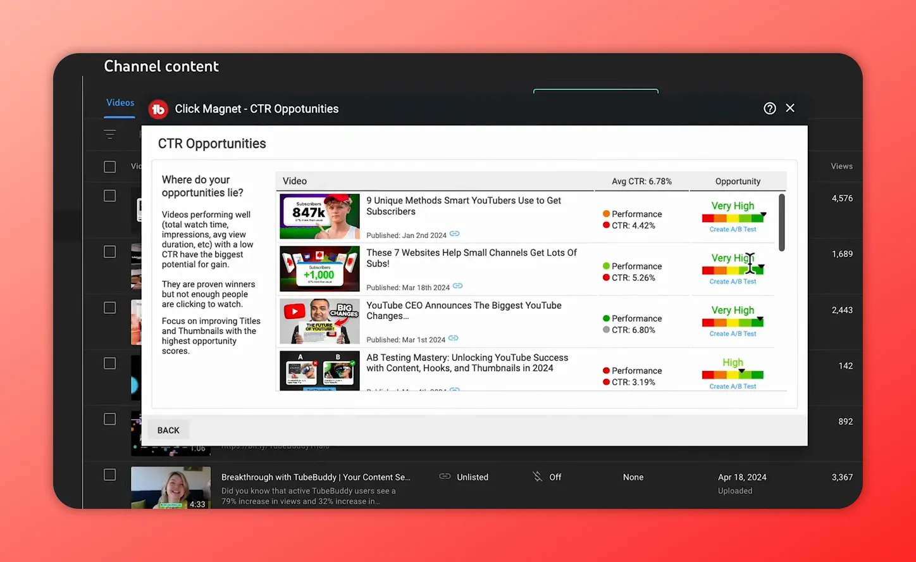916x562 pixels.
Task: Check the box for the 1,689 views row
Action: (109, 252)
